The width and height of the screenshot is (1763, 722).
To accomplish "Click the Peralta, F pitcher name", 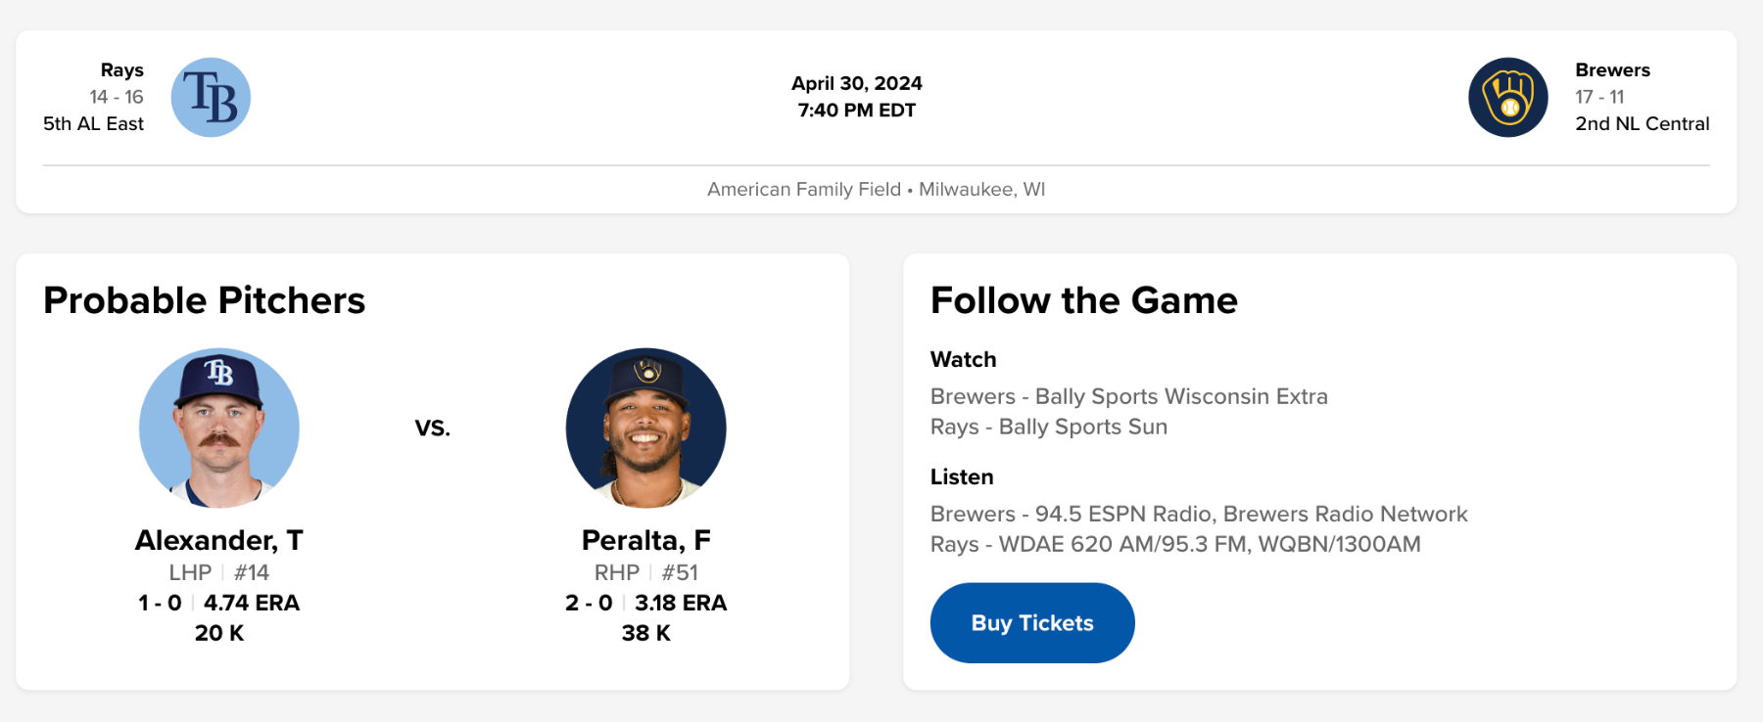I will click(x=645, y=540).
